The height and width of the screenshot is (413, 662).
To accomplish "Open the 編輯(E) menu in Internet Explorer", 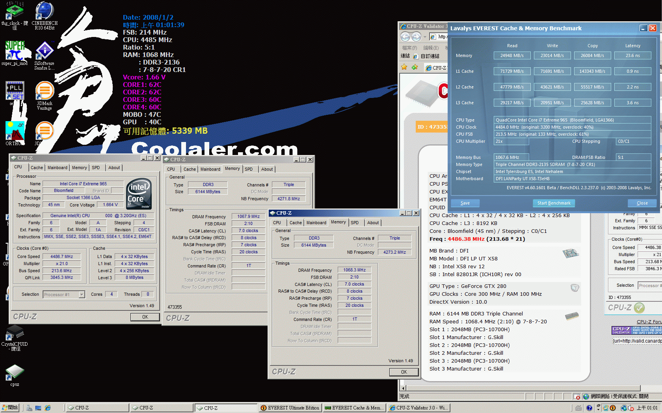I will (x=431, y=48).
